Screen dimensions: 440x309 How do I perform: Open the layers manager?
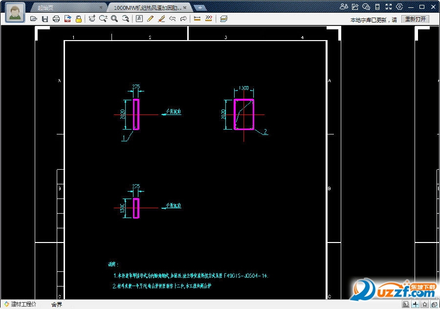click(223, 19)
